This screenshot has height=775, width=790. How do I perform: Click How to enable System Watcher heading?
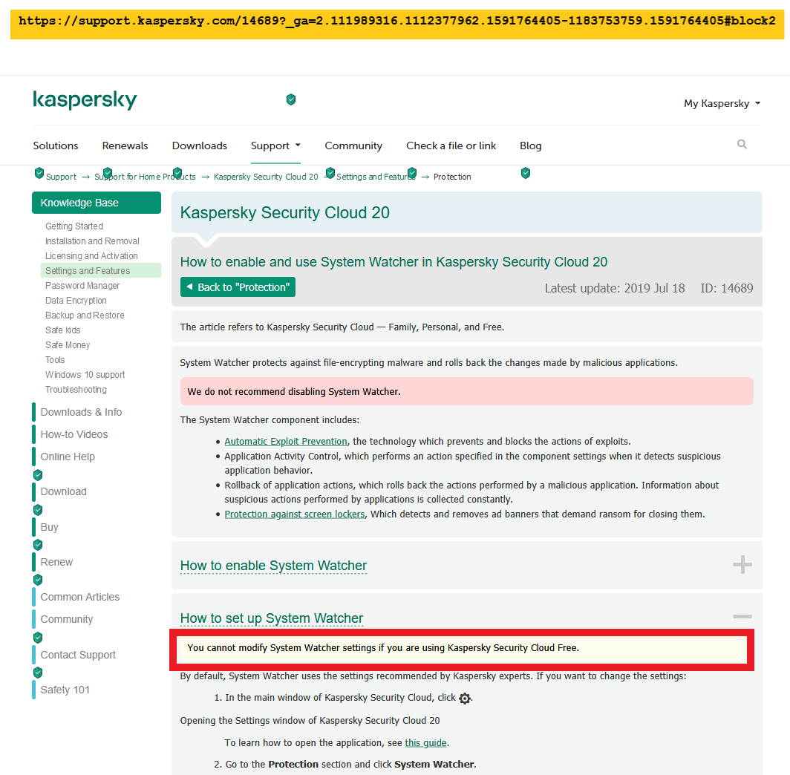coord(273,566)
